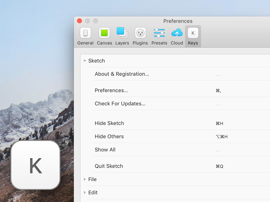Screen dimensions: 270x202
Task: Select the Quit Sketch row
Action: coord(182,166)
